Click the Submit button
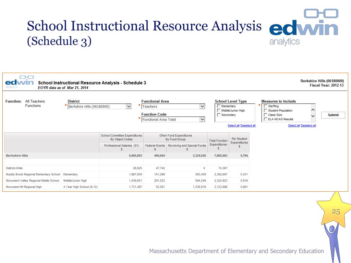 333,115
